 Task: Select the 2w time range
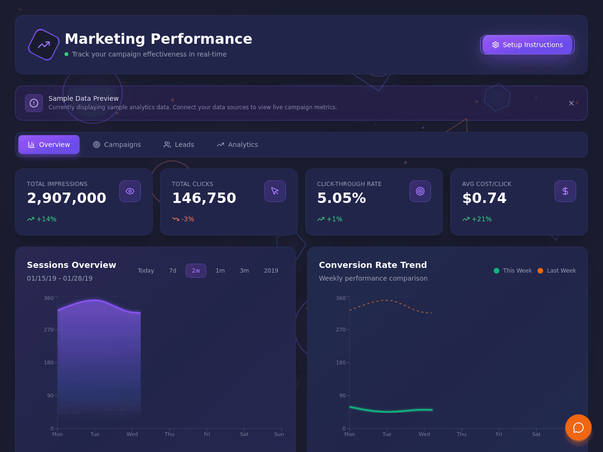pyautogui.click(x=196, y=271)
